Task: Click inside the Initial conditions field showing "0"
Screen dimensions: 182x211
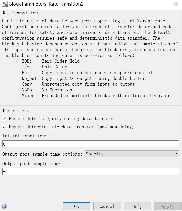Action: coord(90,144)
